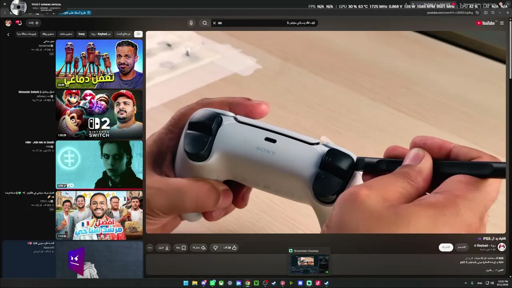The width and height of the screenshot is (512, 288).
Task: Select the search results filter chip
Action: coord(123,34)
